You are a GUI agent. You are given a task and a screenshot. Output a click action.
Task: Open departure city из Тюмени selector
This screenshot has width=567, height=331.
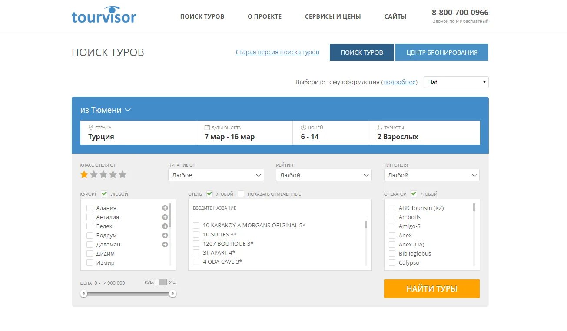(x=106, y=110)
